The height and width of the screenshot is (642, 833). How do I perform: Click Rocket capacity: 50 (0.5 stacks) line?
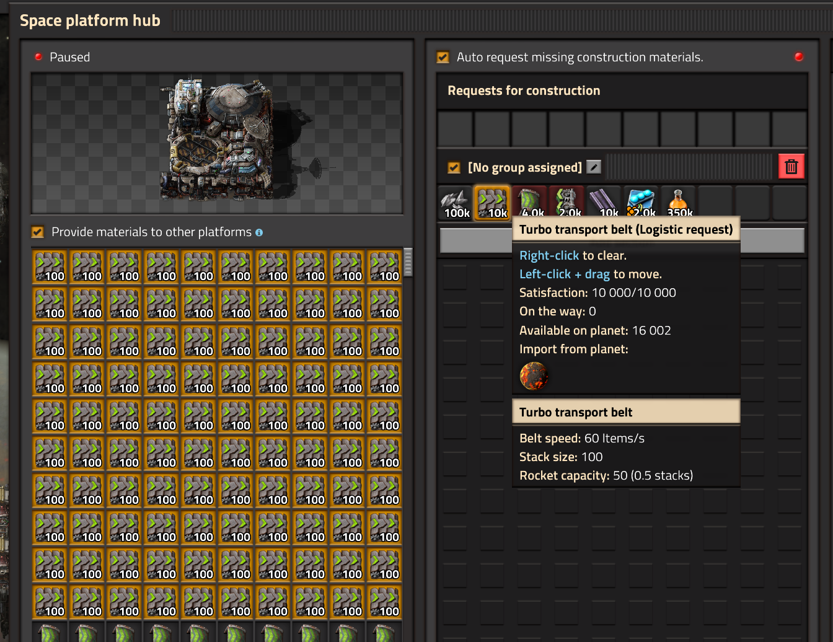[606, 475]
